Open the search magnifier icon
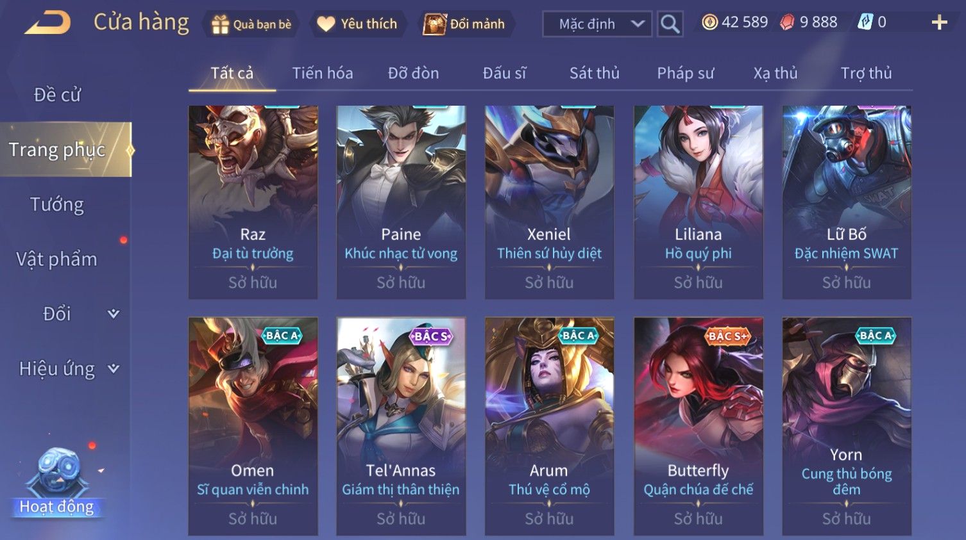The width and height of the screenshot is (966, 540). click(670, 24)
